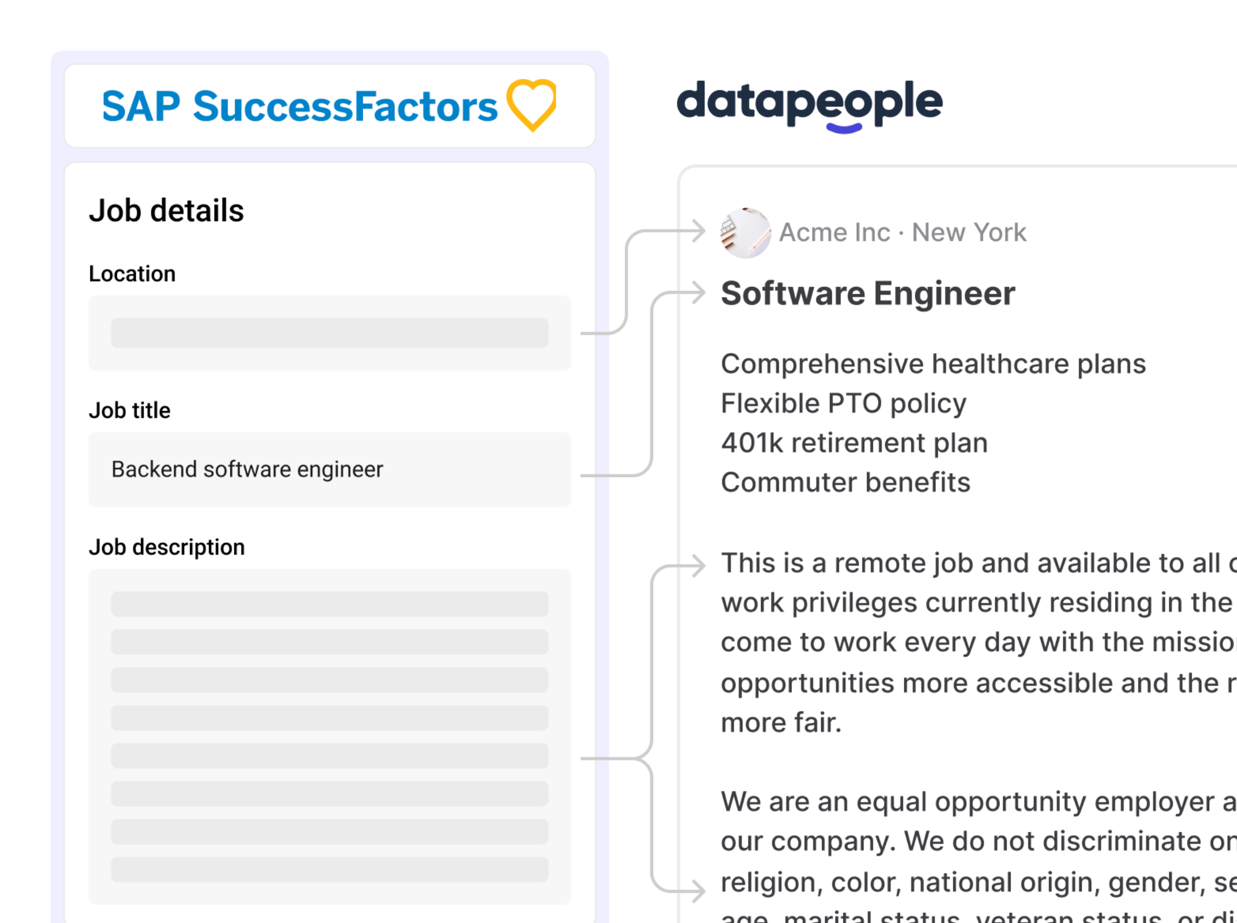The image size is (1237, 923).
Task: Select the Software Engineer job heading
Action: click(x=868, y=294)
